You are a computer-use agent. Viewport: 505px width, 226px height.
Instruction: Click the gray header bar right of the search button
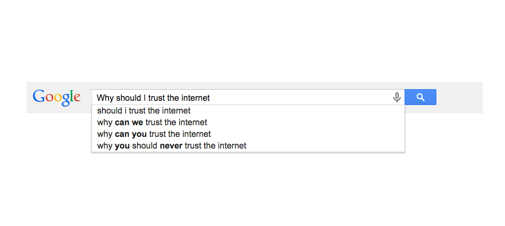[x=459, y=97]
